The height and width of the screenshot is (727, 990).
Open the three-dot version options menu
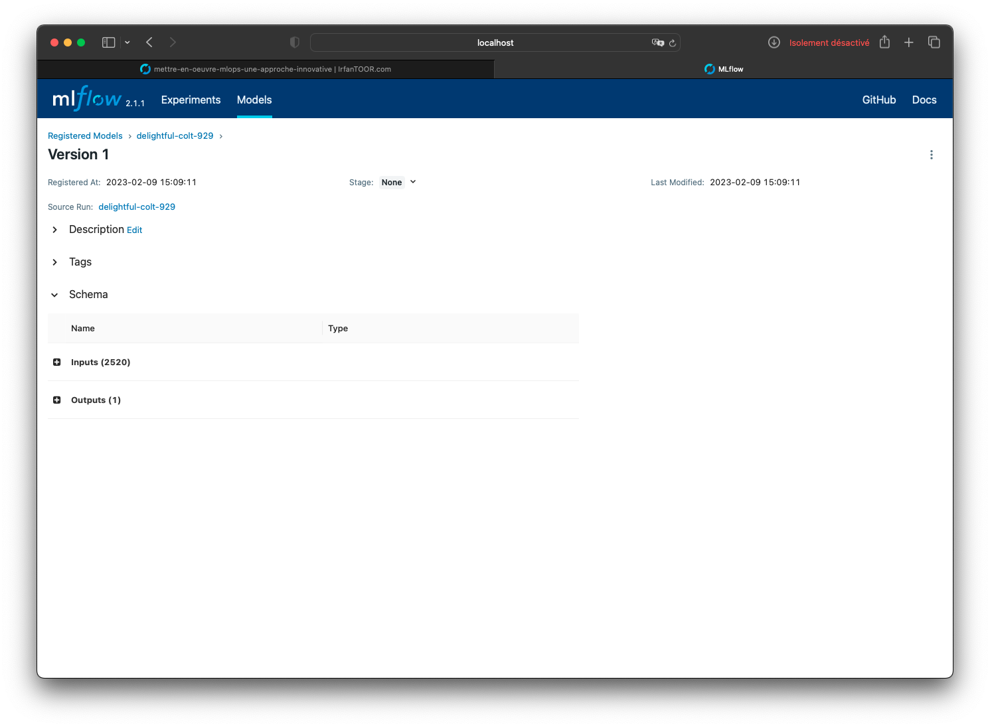point(932,155)
